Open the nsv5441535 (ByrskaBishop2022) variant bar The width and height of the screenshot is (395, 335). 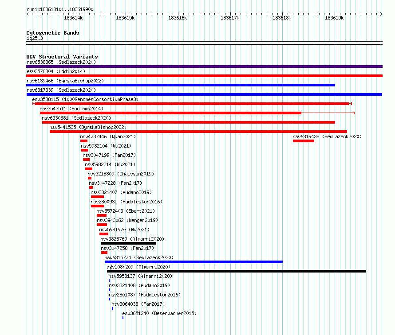tap(198, 132)
